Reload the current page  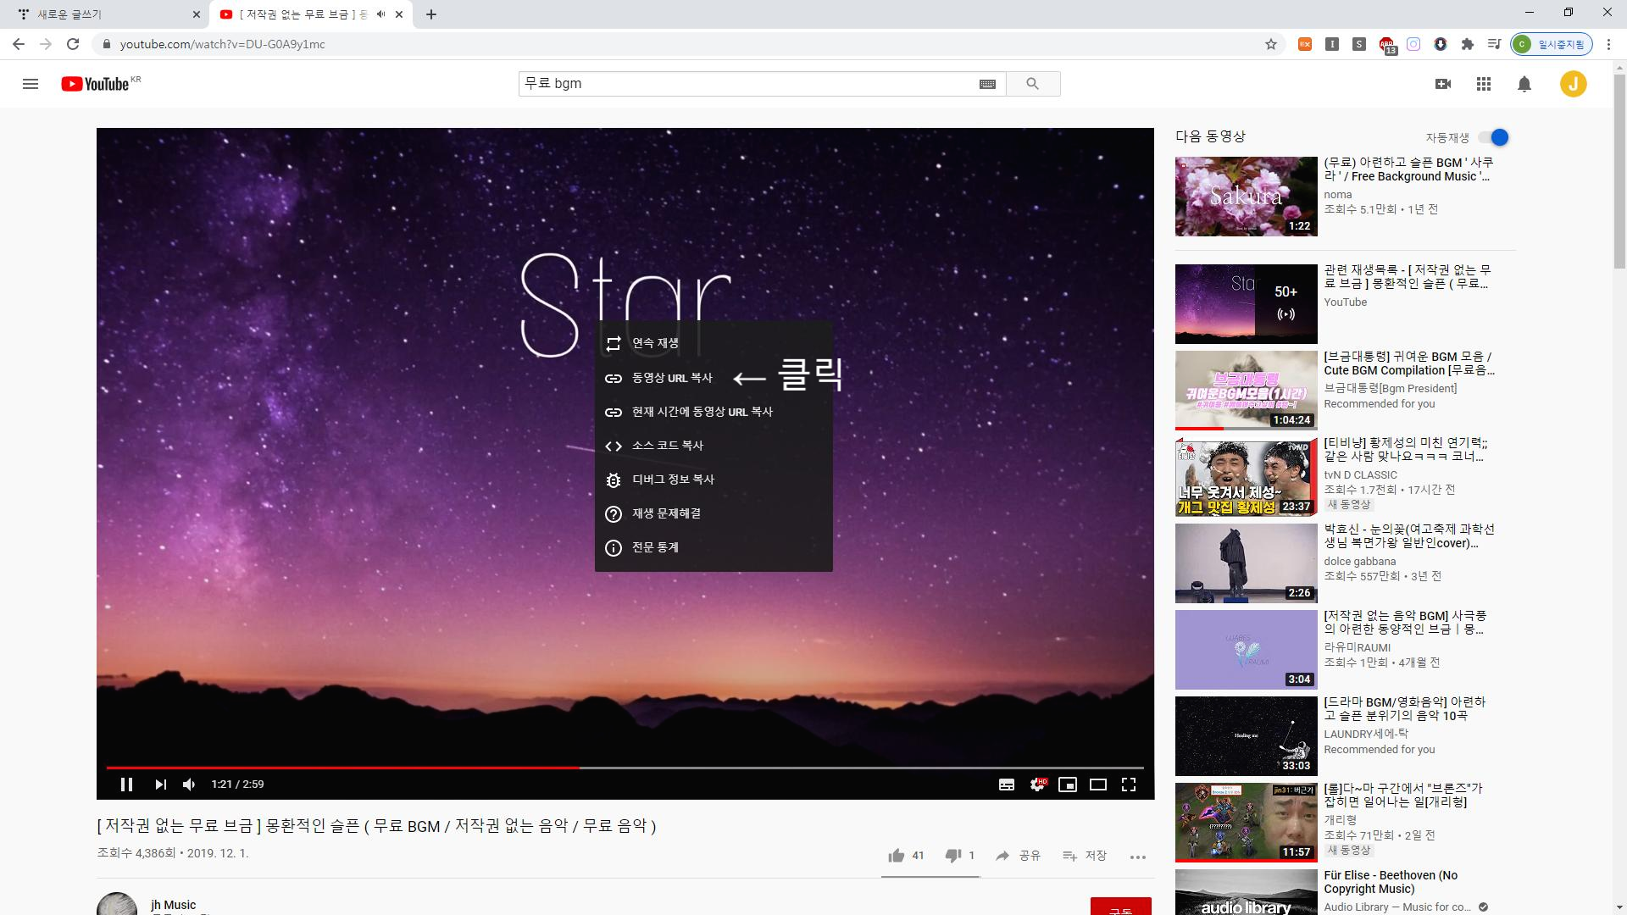73,44
